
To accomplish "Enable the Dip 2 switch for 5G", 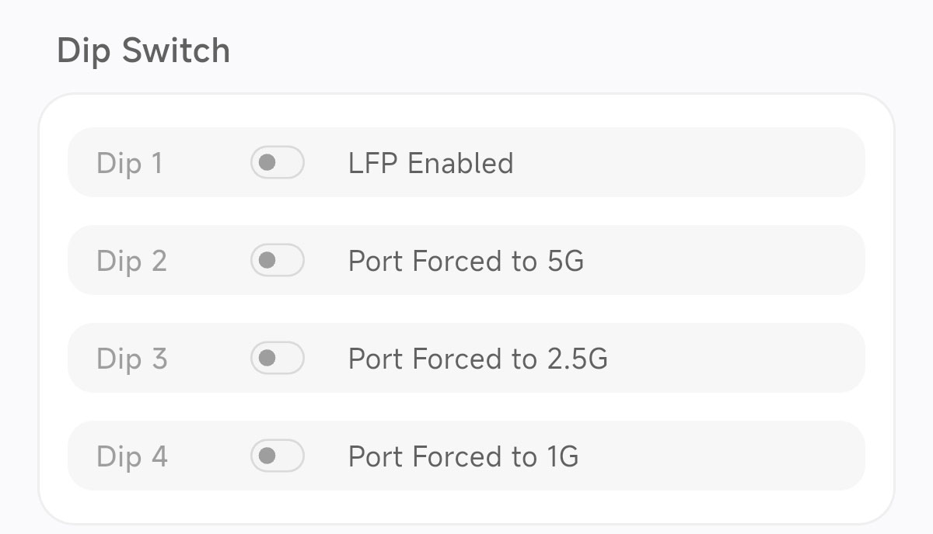I will (x=277, y=261).
